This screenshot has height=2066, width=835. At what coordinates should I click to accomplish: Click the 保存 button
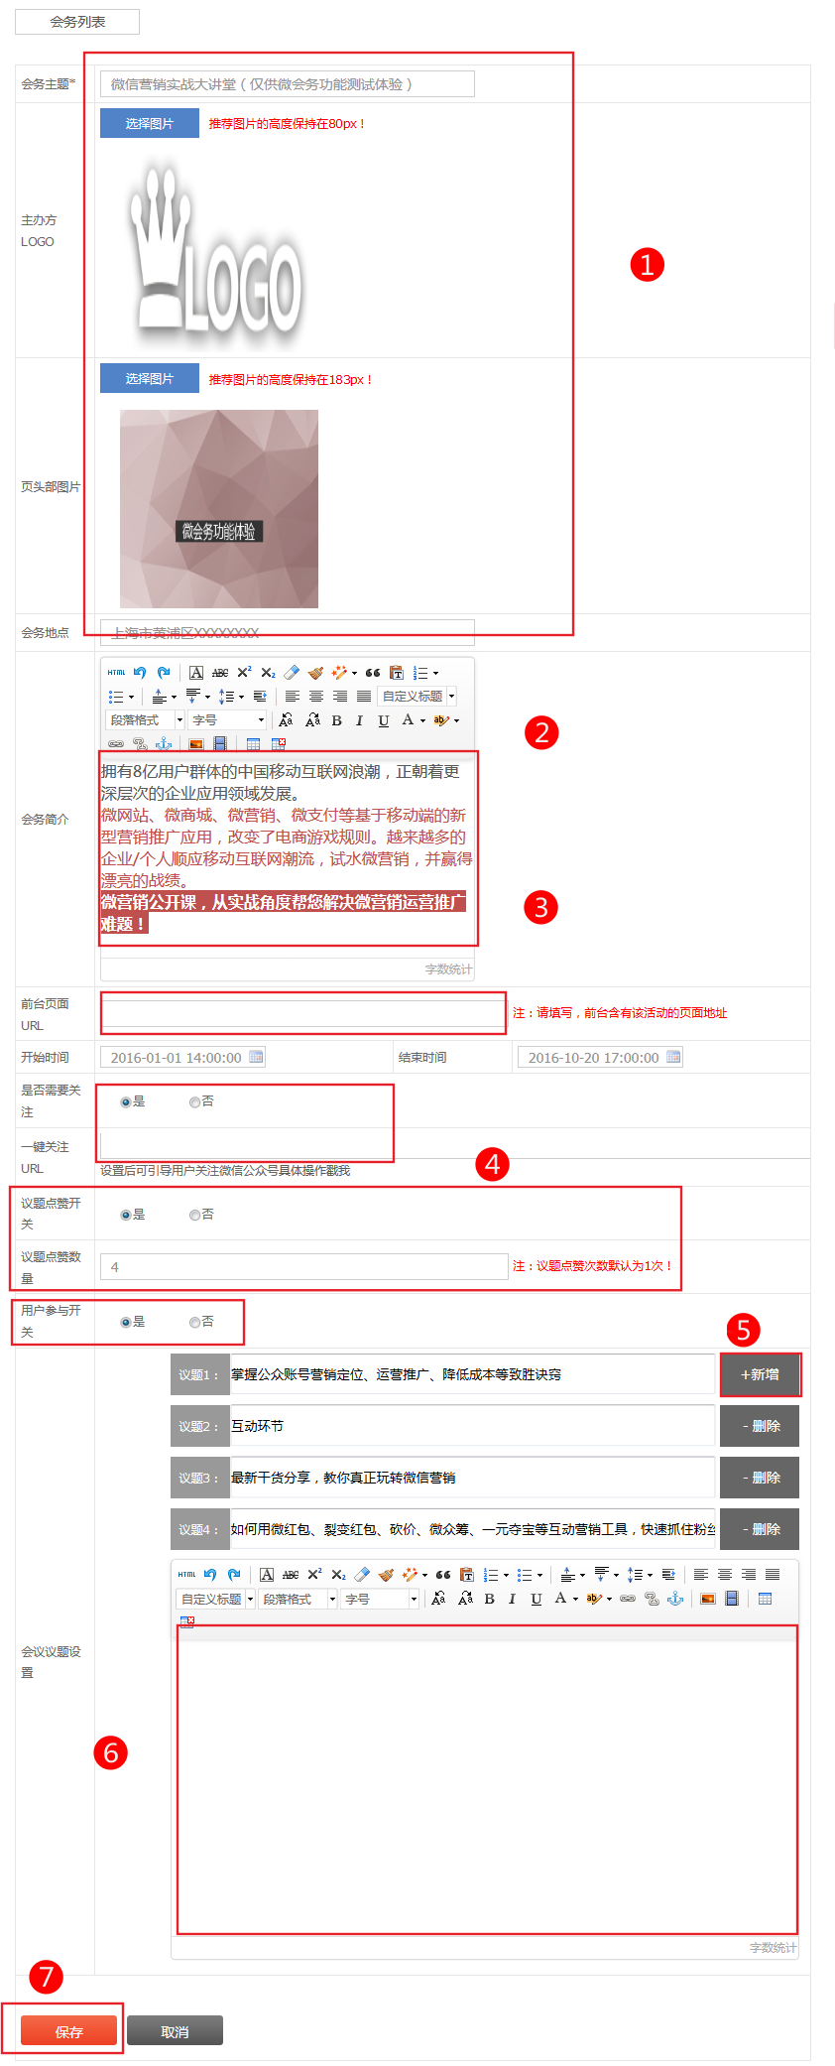[x=69, y=2031]
